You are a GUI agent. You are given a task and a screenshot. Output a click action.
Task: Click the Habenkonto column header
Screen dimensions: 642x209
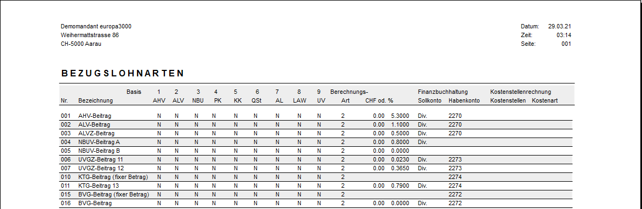click(464, 100)
